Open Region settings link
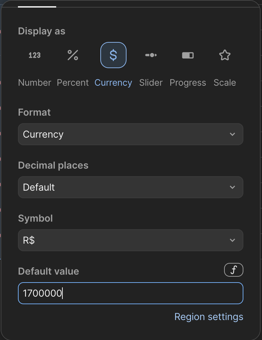 209,317
